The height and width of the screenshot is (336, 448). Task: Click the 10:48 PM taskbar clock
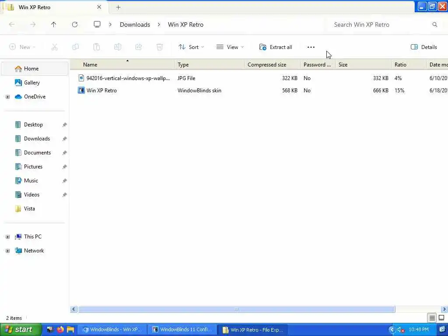(419, 329)
